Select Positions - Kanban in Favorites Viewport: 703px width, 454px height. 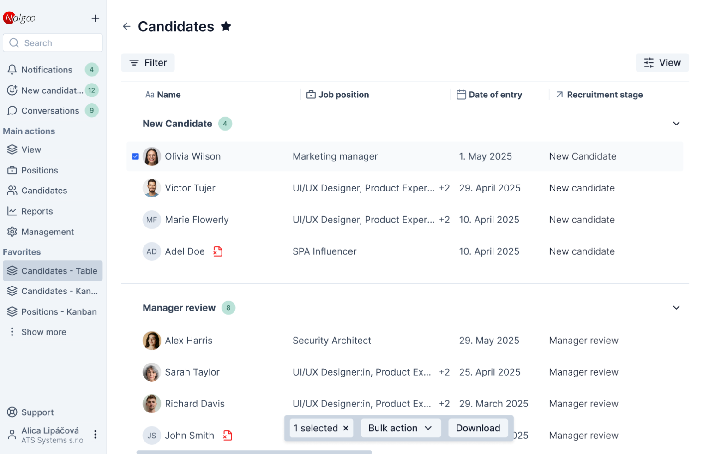(x=59, y=312)
